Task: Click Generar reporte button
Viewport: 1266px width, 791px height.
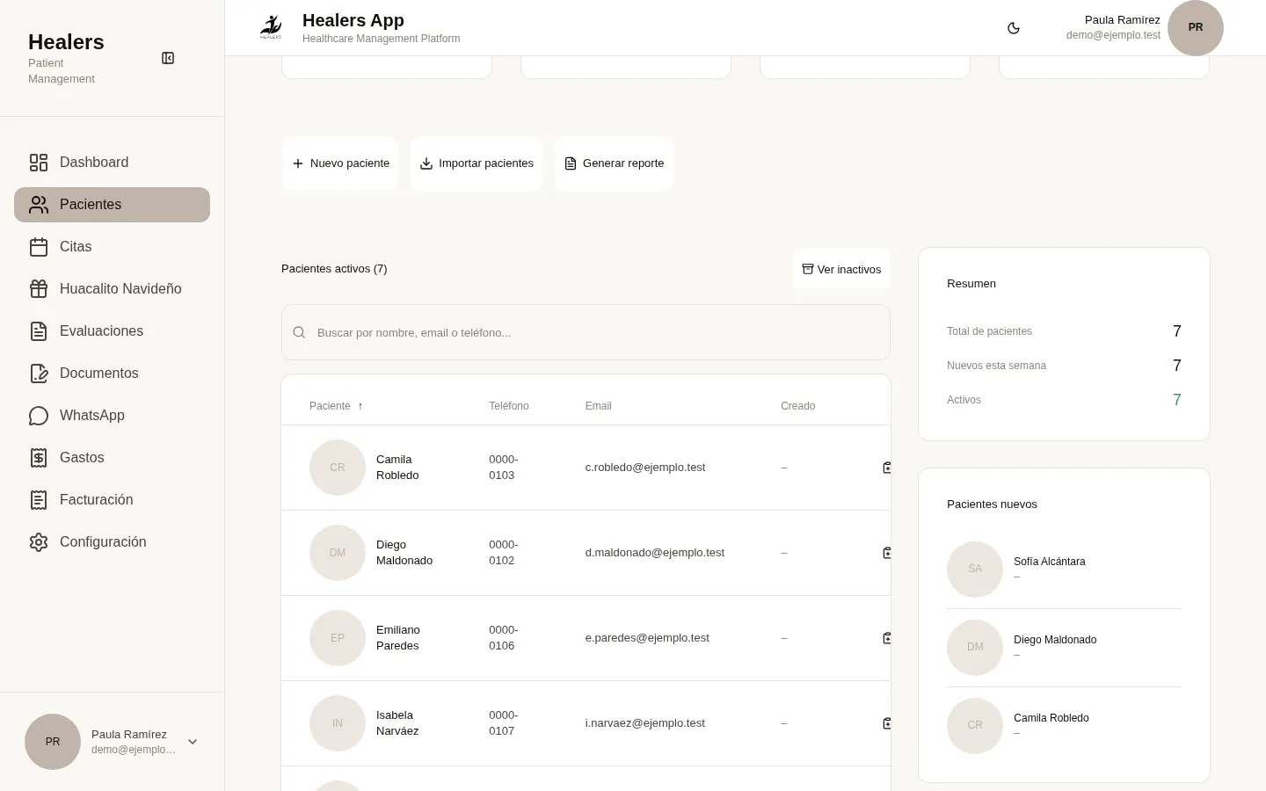Action: (614, 163)
